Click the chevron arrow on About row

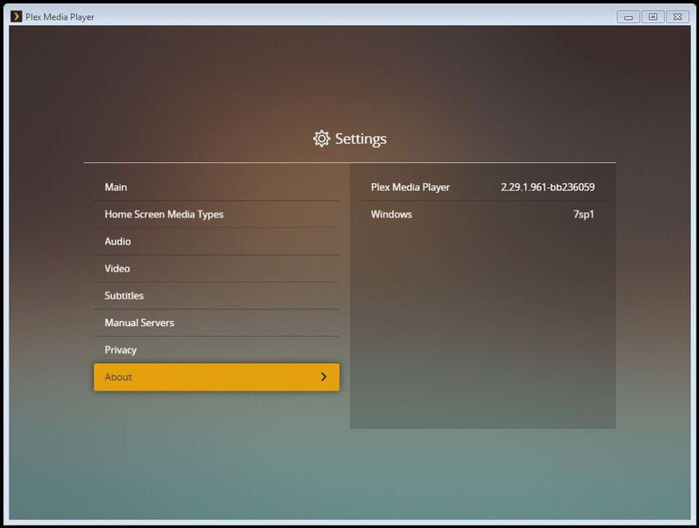click(323, 377)
